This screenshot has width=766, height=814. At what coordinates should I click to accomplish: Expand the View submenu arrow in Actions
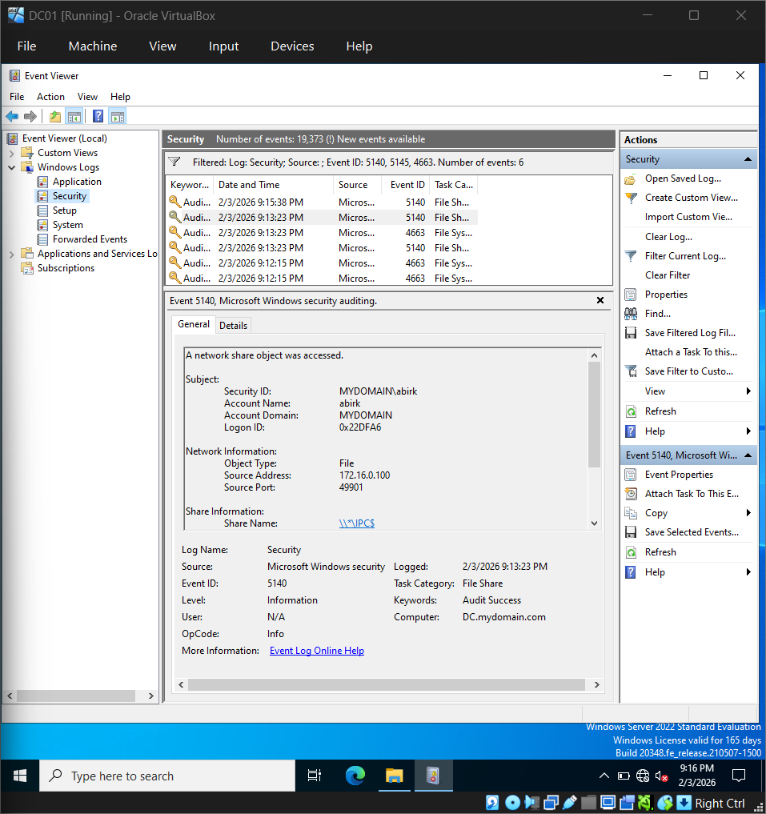pos(748,391)
